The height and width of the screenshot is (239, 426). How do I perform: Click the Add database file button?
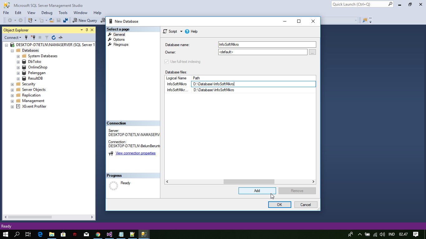tap(257, 190)
